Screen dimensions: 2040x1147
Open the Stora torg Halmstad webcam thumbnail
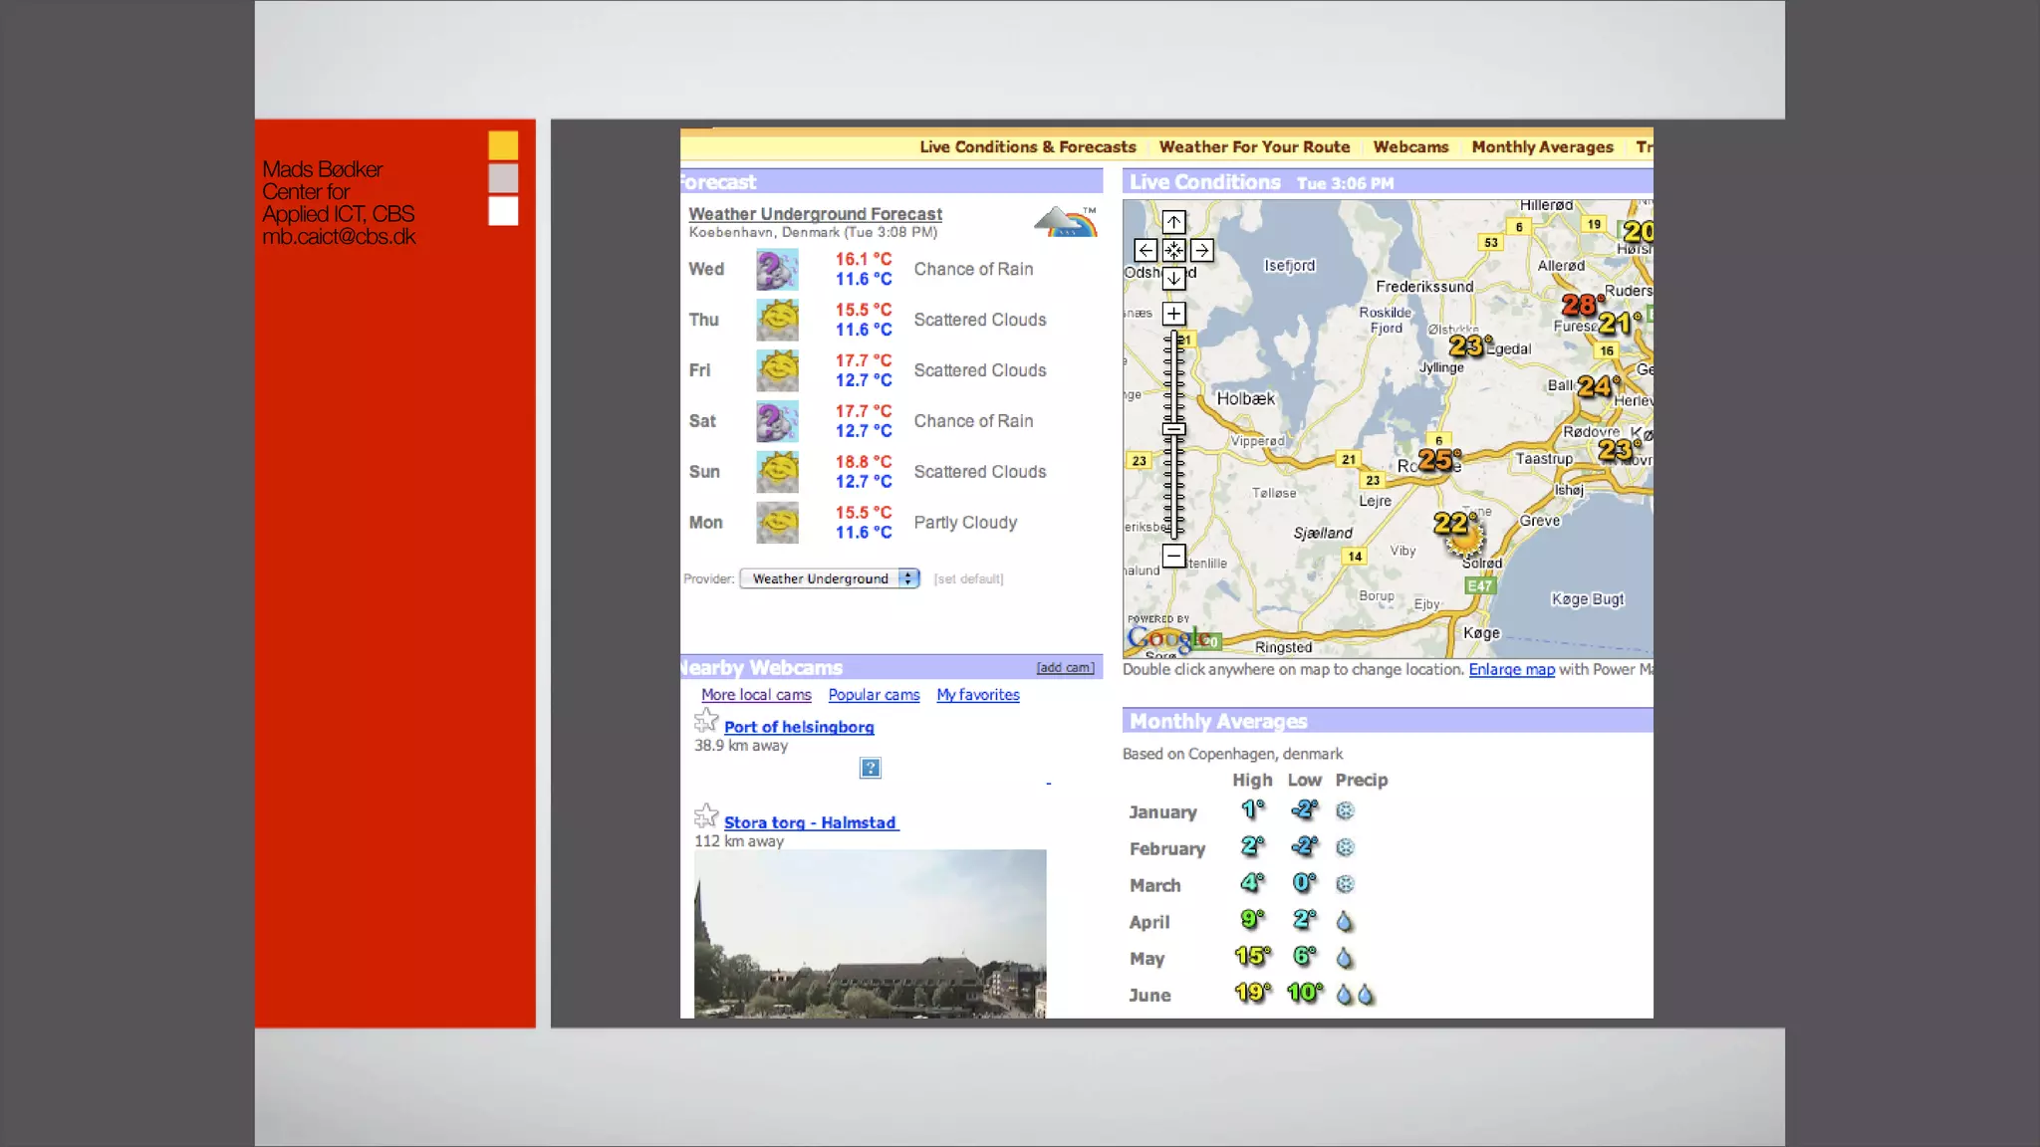pyautogui.click(x=870, y=932)
